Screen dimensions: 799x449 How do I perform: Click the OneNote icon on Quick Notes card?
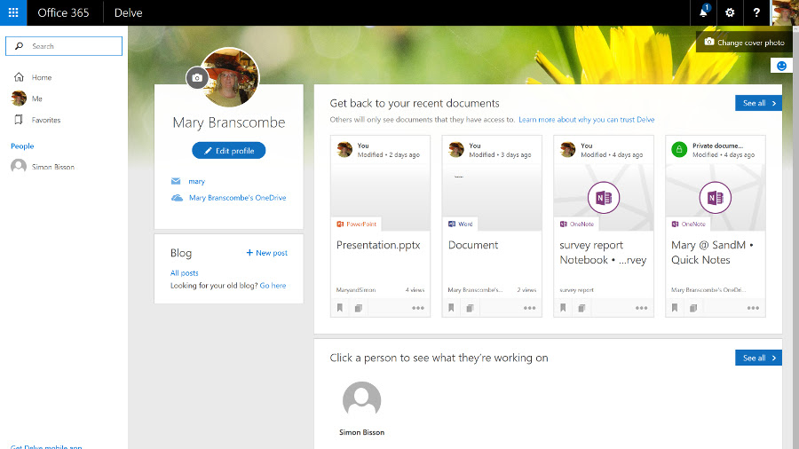[x=715, y=198]
